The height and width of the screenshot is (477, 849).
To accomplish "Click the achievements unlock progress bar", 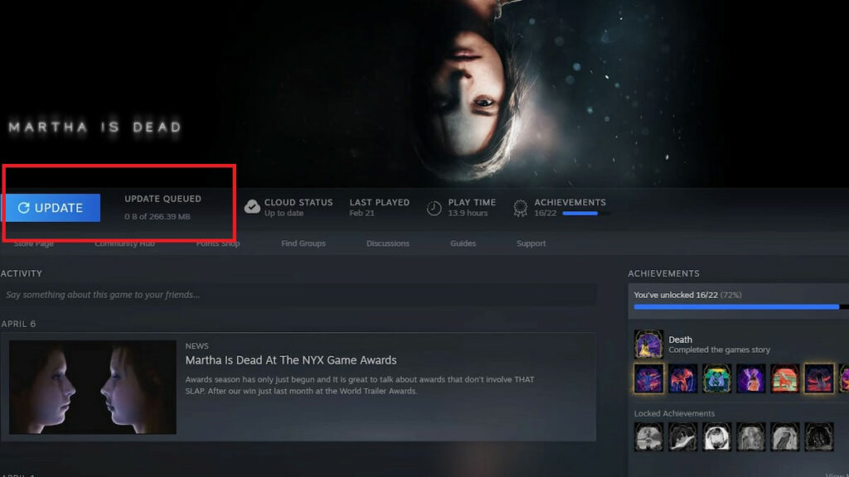I will click(x=738, y=308).
